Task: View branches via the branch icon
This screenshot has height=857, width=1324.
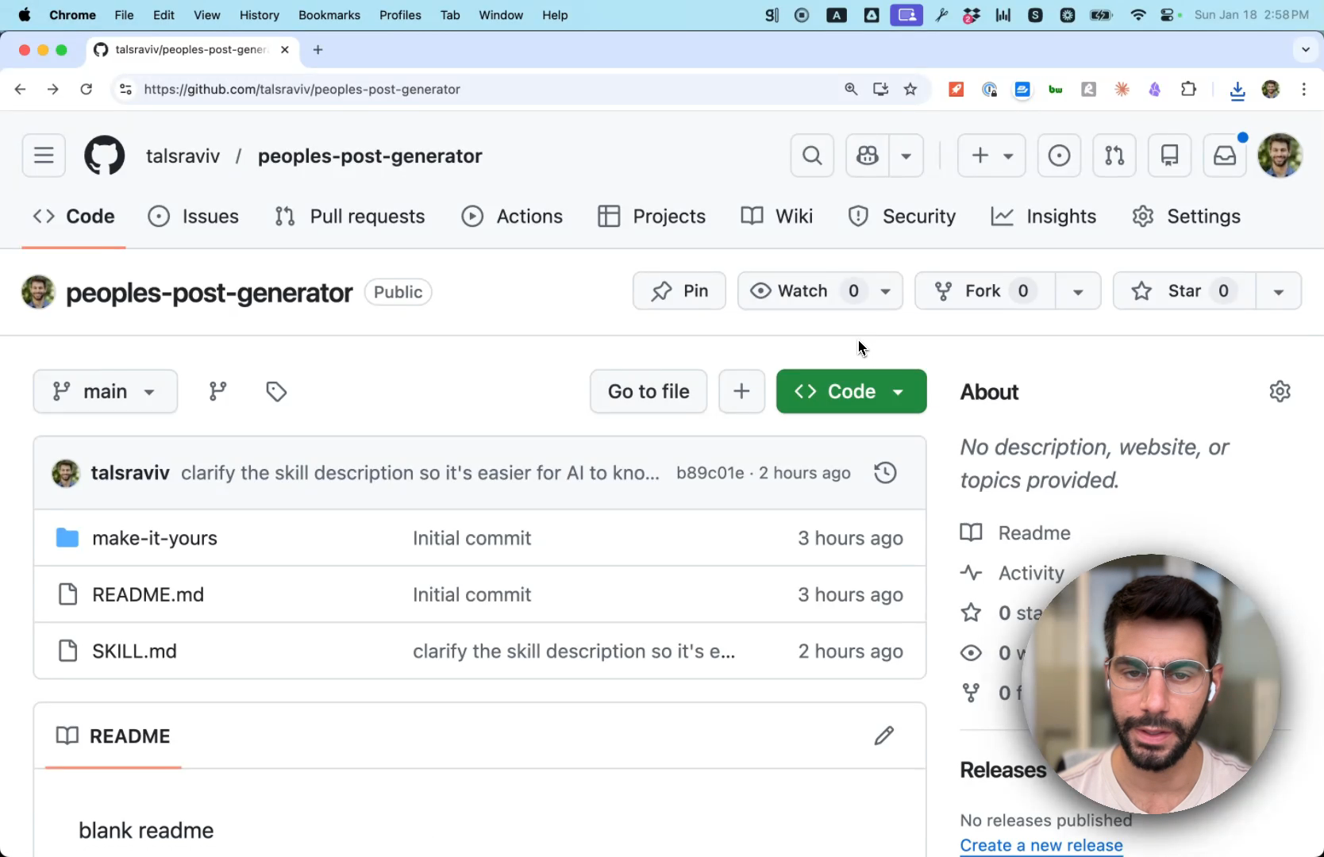Action: pos(217,391)
